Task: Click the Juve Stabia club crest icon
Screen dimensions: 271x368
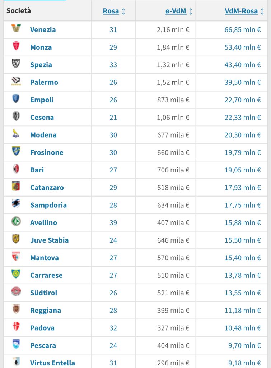Action: click(16, 239)
